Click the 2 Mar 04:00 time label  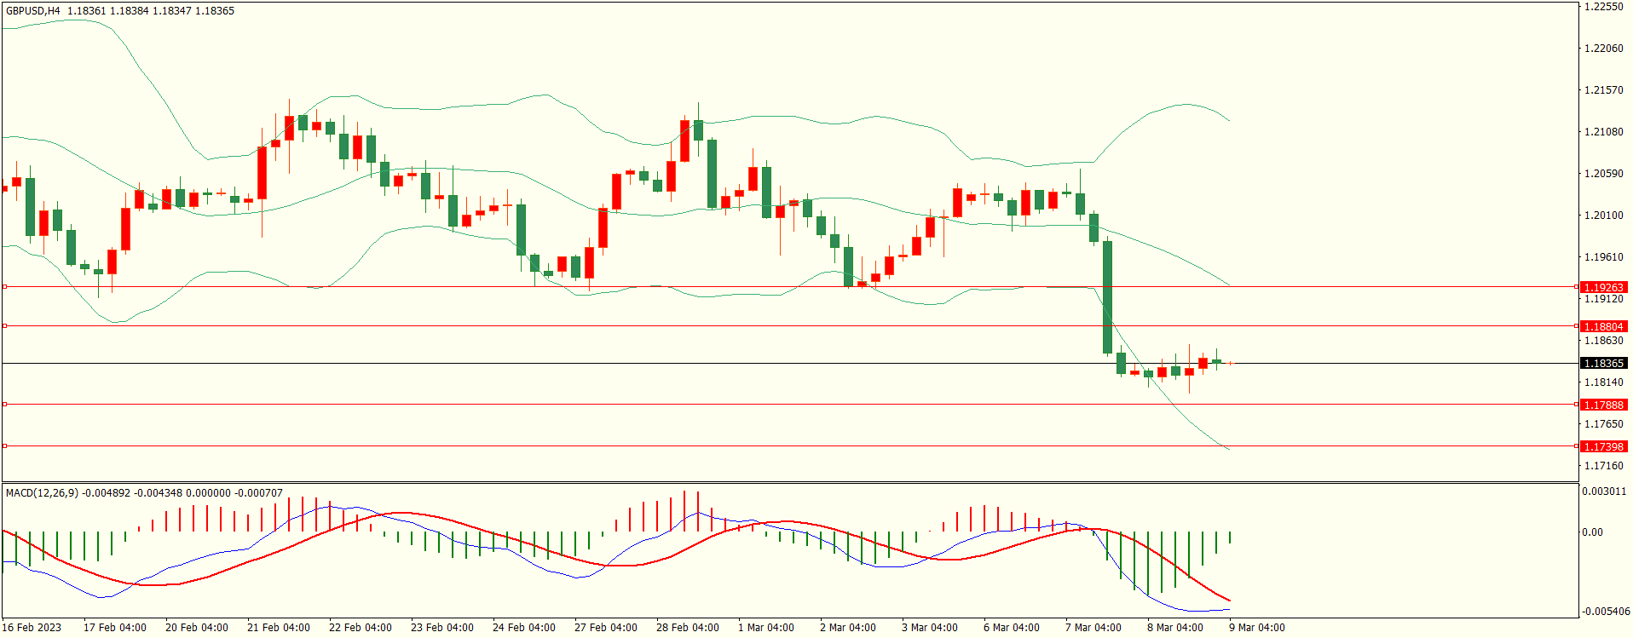(848, 628)
